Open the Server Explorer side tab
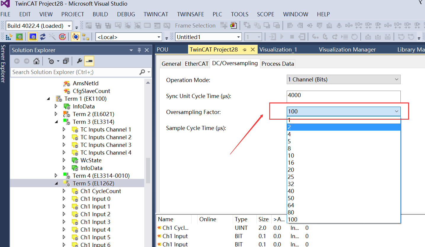The width and height of the screenshot is (425, 247). tap(3, 64)
